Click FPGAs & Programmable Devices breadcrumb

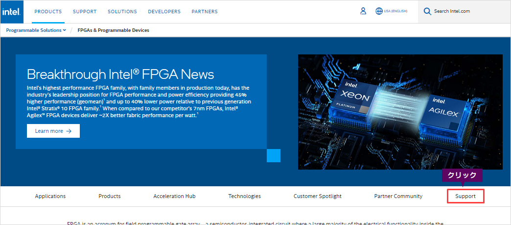tap(114, 30)
